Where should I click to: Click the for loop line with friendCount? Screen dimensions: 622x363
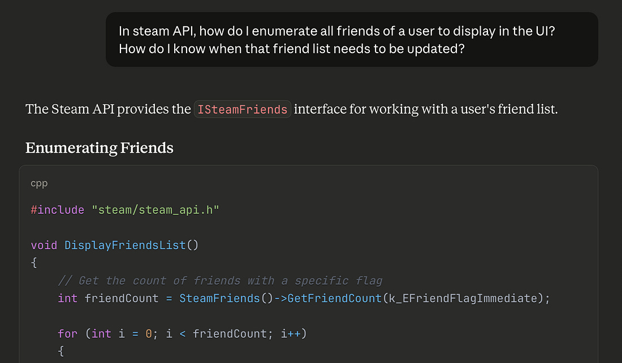click(183, 334)
